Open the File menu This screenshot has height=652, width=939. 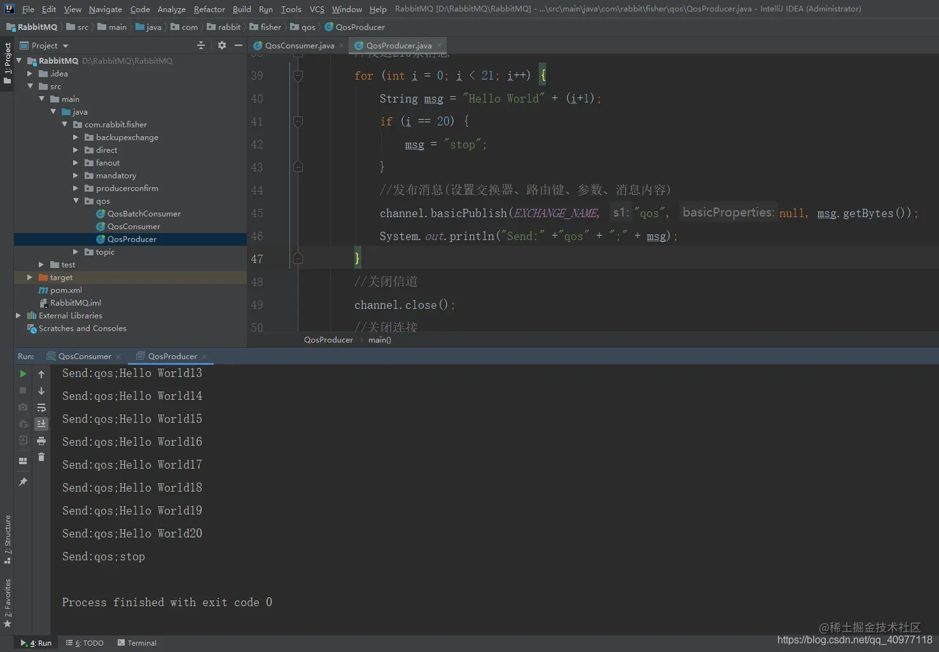coord(28,9)
